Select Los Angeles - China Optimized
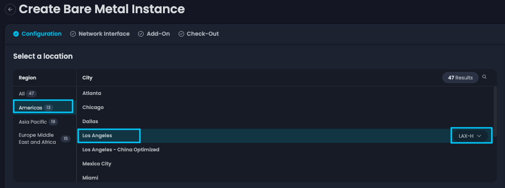The width and height of the screenshot is (505, 188). (x=121, y=149)
